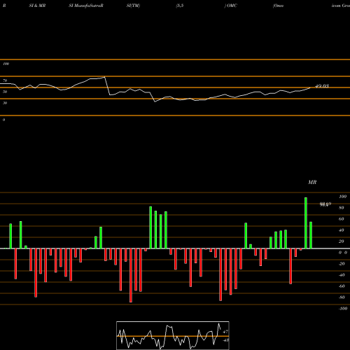Click the '(Omn' header text
Image resolution: width=350 pixels, height=350 pixels.
click(278, 6)
